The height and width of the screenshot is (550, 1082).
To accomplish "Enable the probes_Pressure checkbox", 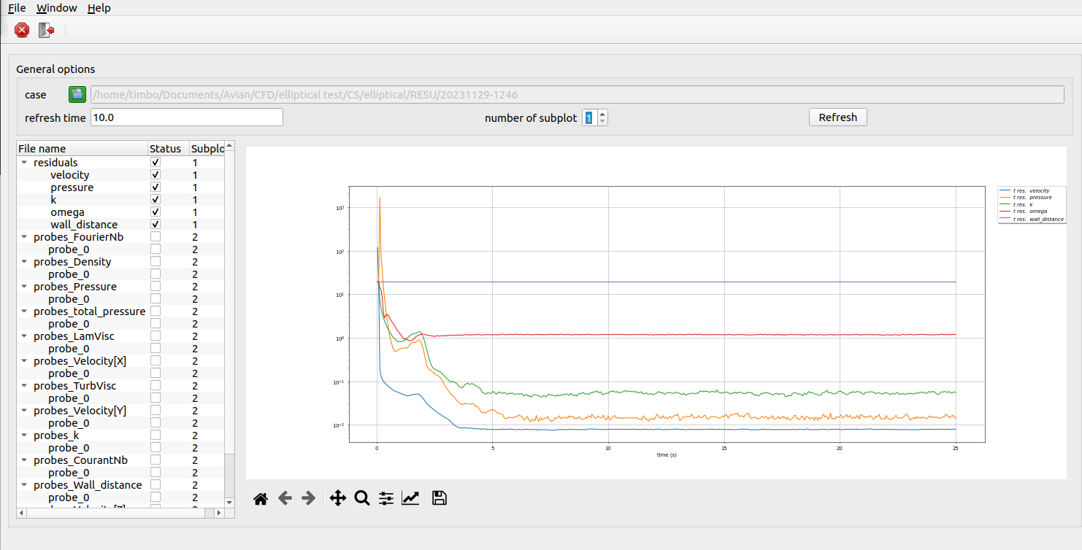I will pyautogui.click(x=156, y=287).
